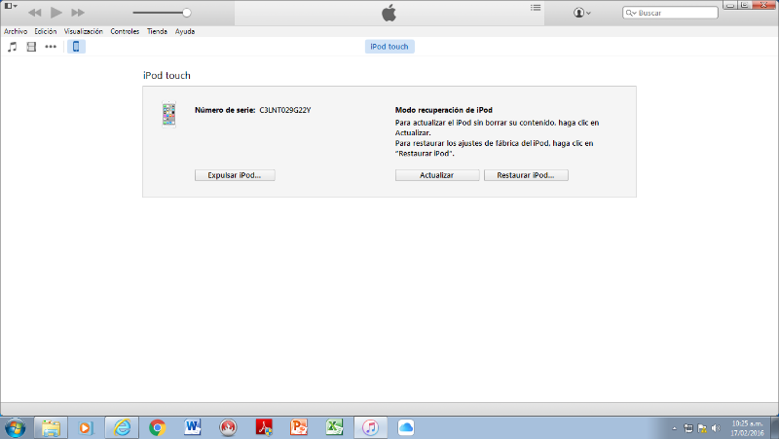779x439 pixels.
Task: Launch Internet Explorer from taskbar
Action: [122, 427]
